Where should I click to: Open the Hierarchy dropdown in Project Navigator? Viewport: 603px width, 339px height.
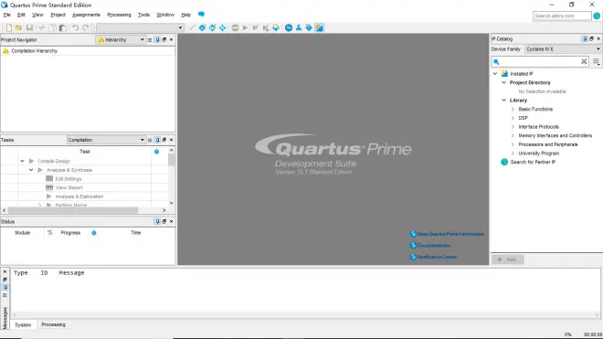click(121, 39)
